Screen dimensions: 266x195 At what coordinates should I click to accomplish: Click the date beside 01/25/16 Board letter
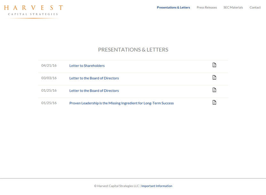click(49, 90)
